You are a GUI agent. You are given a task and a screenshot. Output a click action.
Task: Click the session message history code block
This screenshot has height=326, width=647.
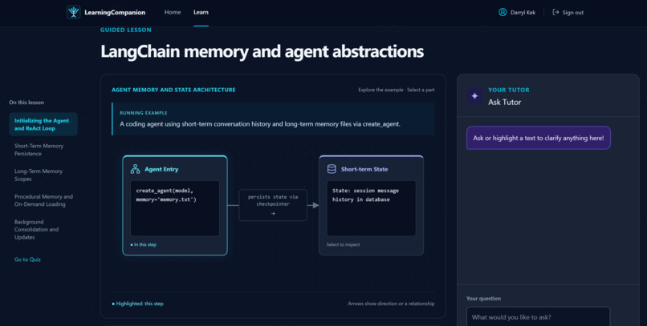click(372, 208)
